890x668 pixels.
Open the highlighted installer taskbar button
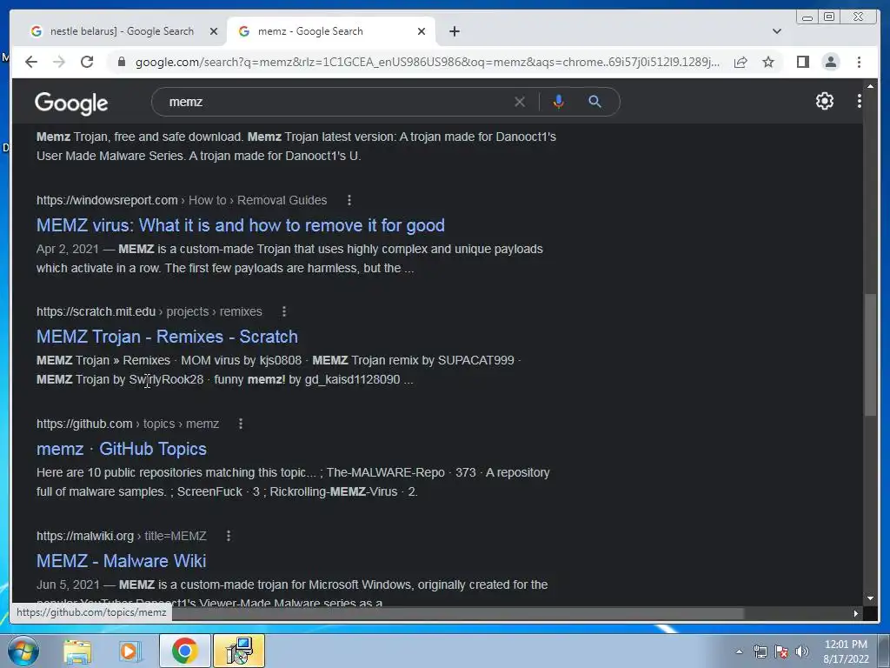(x=239, y=651)
